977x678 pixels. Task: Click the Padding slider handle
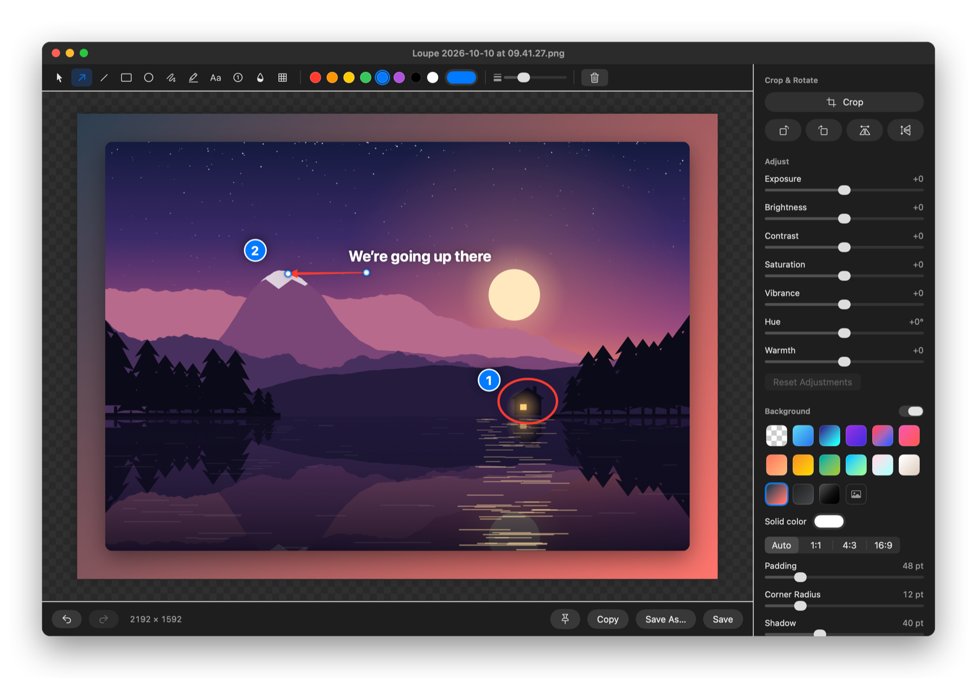coord(800,577)
